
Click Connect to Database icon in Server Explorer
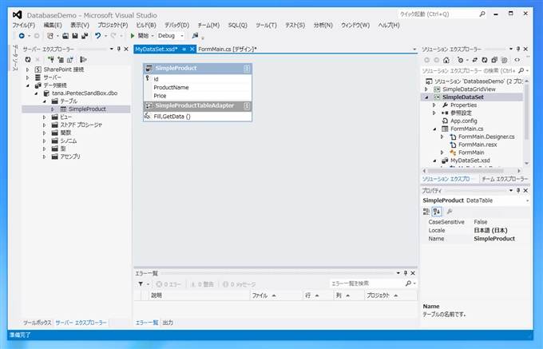[x=50, y=60]
